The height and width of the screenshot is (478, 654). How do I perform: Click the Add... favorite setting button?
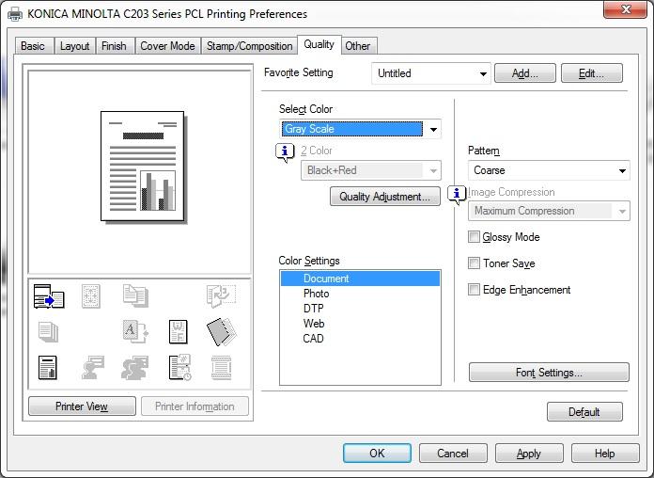pos(524,73)
